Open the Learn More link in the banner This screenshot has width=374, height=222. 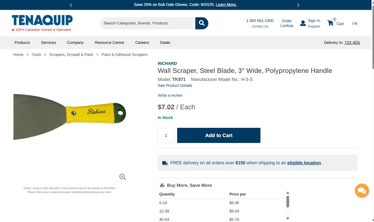(x=226, y=5)
